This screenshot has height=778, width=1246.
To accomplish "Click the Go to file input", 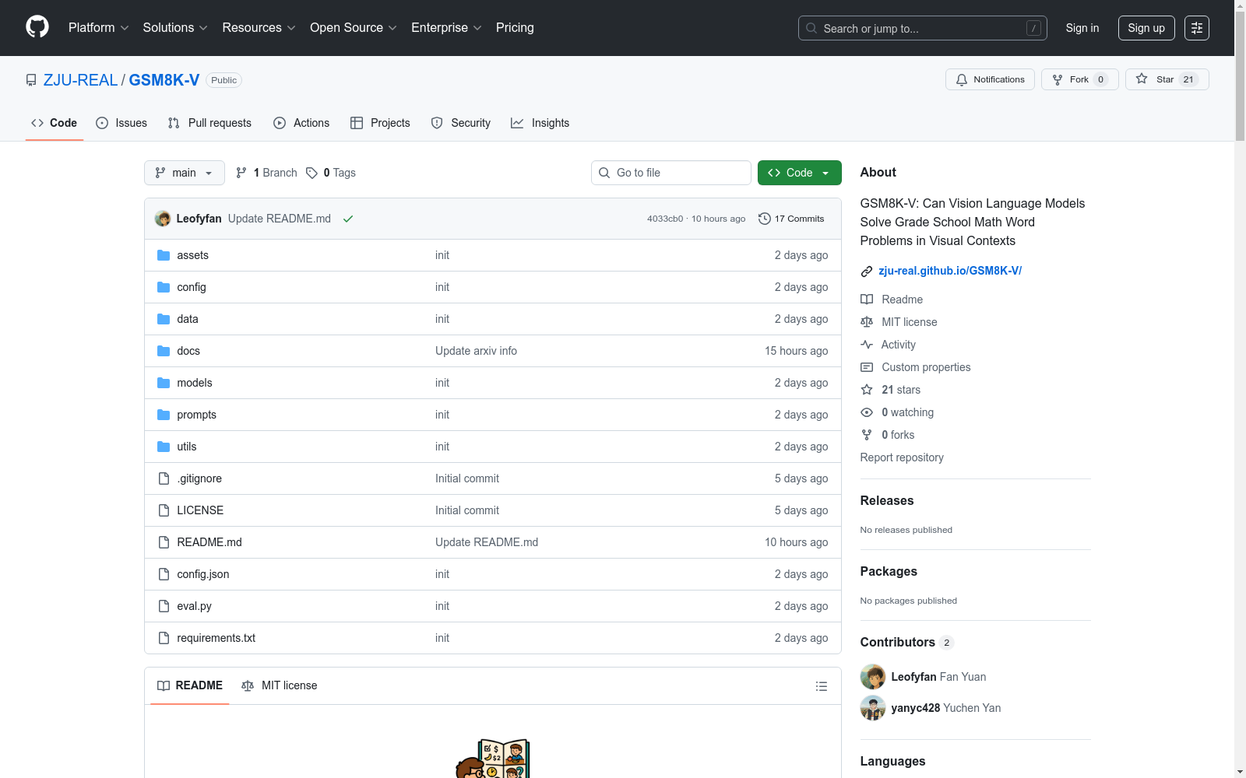I will point(671,173).
